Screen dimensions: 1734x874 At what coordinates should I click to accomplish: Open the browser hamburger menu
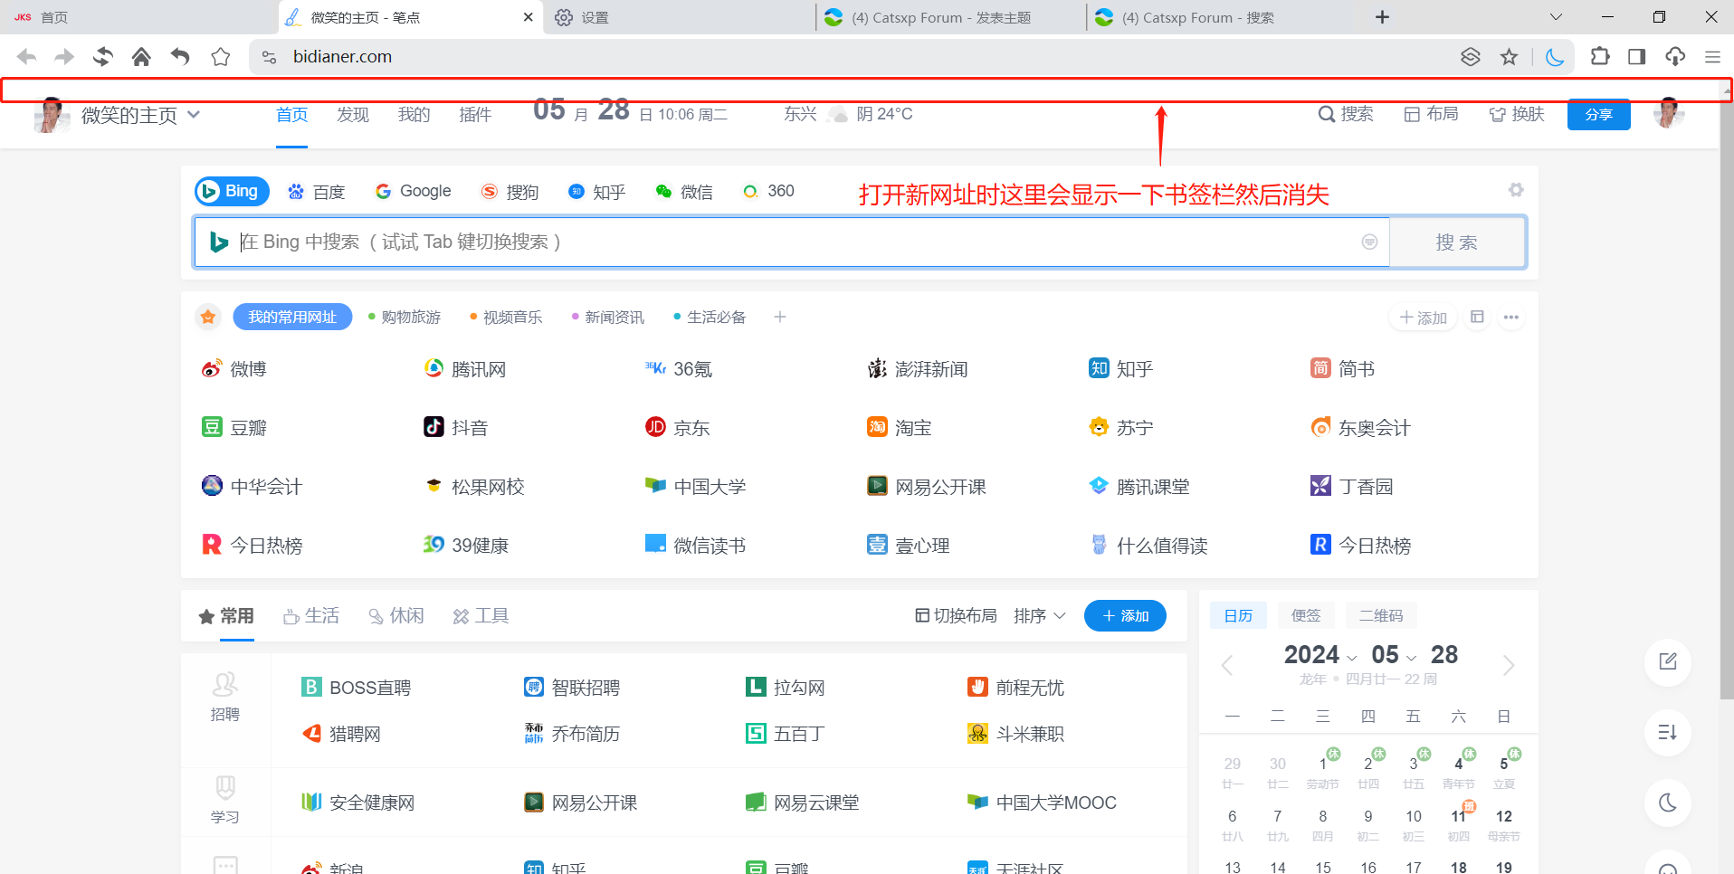click(1712, 57)
